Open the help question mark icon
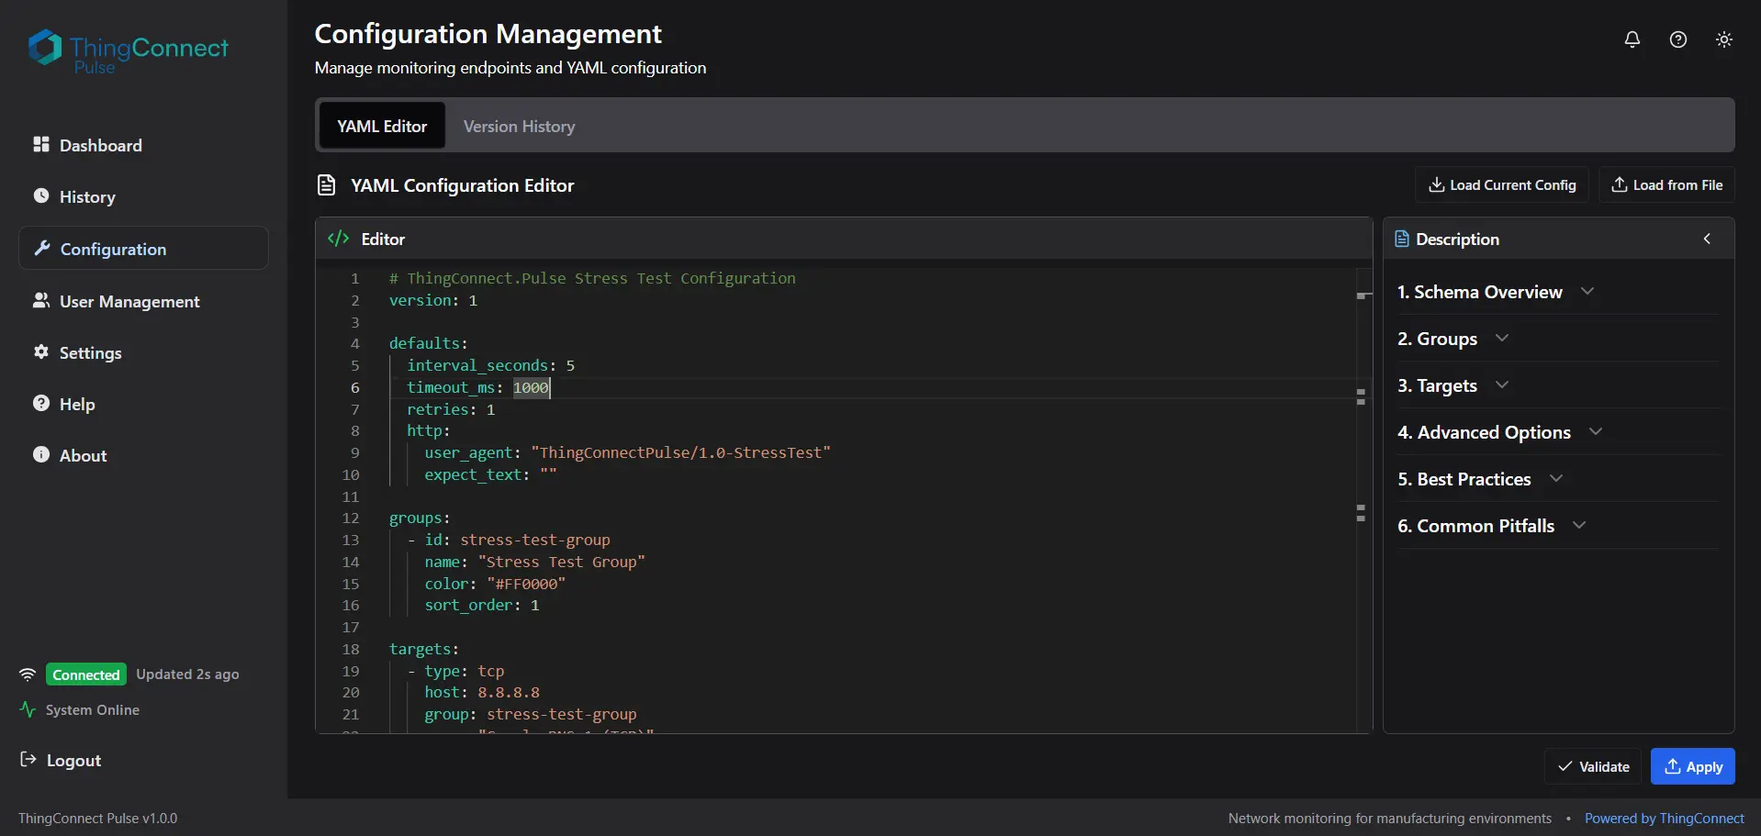 point(1677,39)
